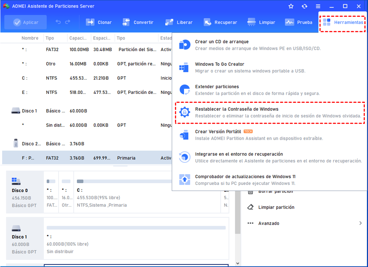368x267 pixels.
Task: Open the Clonar tool
Action: (x=99, y=22)
